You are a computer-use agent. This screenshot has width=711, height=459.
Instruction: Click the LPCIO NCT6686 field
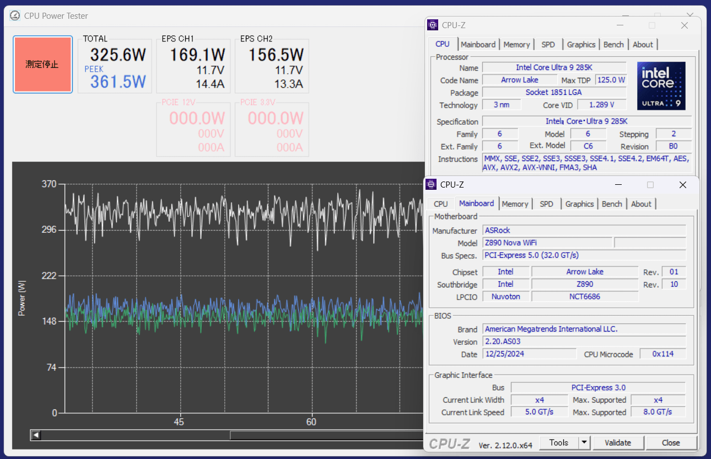pos(585,297)
